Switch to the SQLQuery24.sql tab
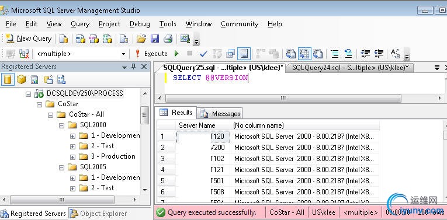The image size is (447, 220). [350, 68]
